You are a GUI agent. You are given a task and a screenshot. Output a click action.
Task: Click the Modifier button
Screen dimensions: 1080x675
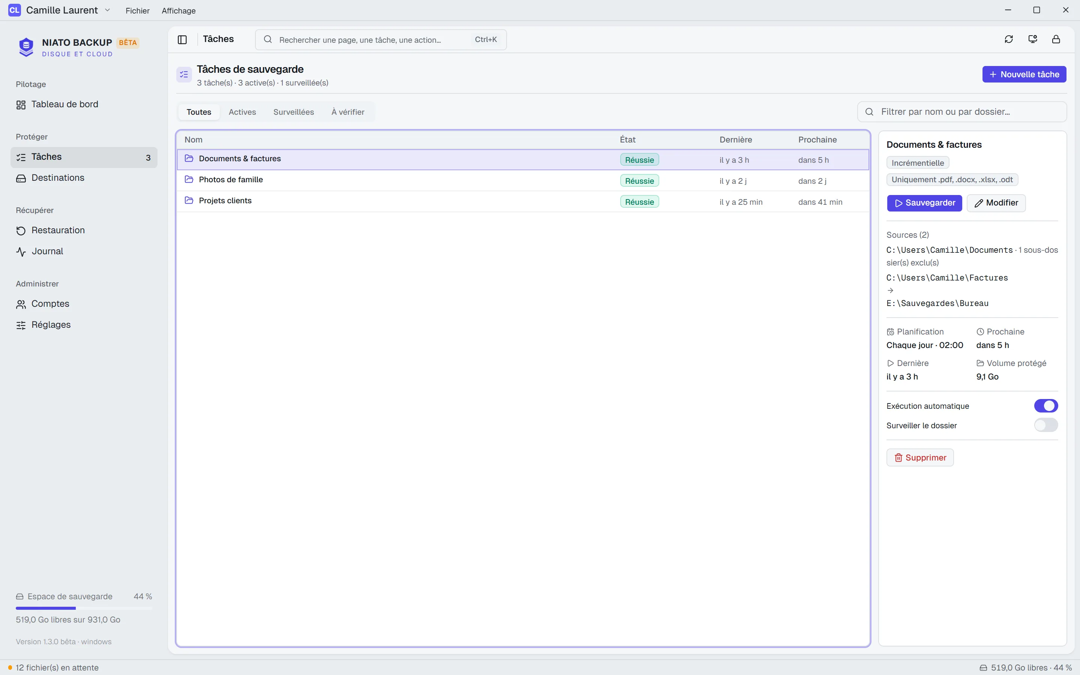tap(996, 203)
